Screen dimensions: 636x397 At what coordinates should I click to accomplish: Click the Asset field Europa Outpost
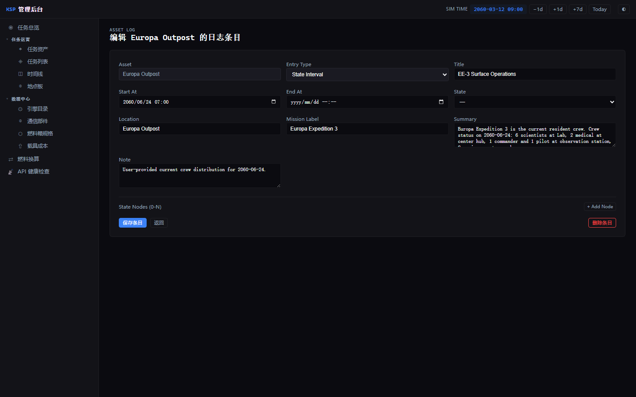tap(200, 74)
